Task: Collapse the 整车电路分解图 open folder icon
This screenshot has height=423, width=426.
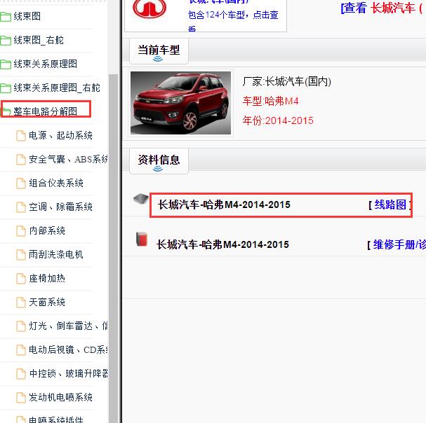Action: (x=6, y=111)
